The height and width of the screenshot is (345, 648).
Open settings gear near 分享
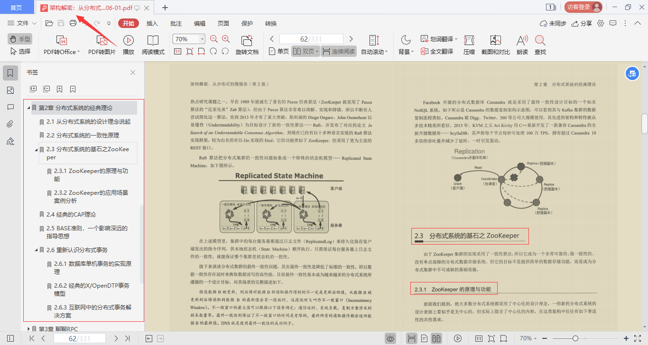pyautogui.click(x=601, y=23)
